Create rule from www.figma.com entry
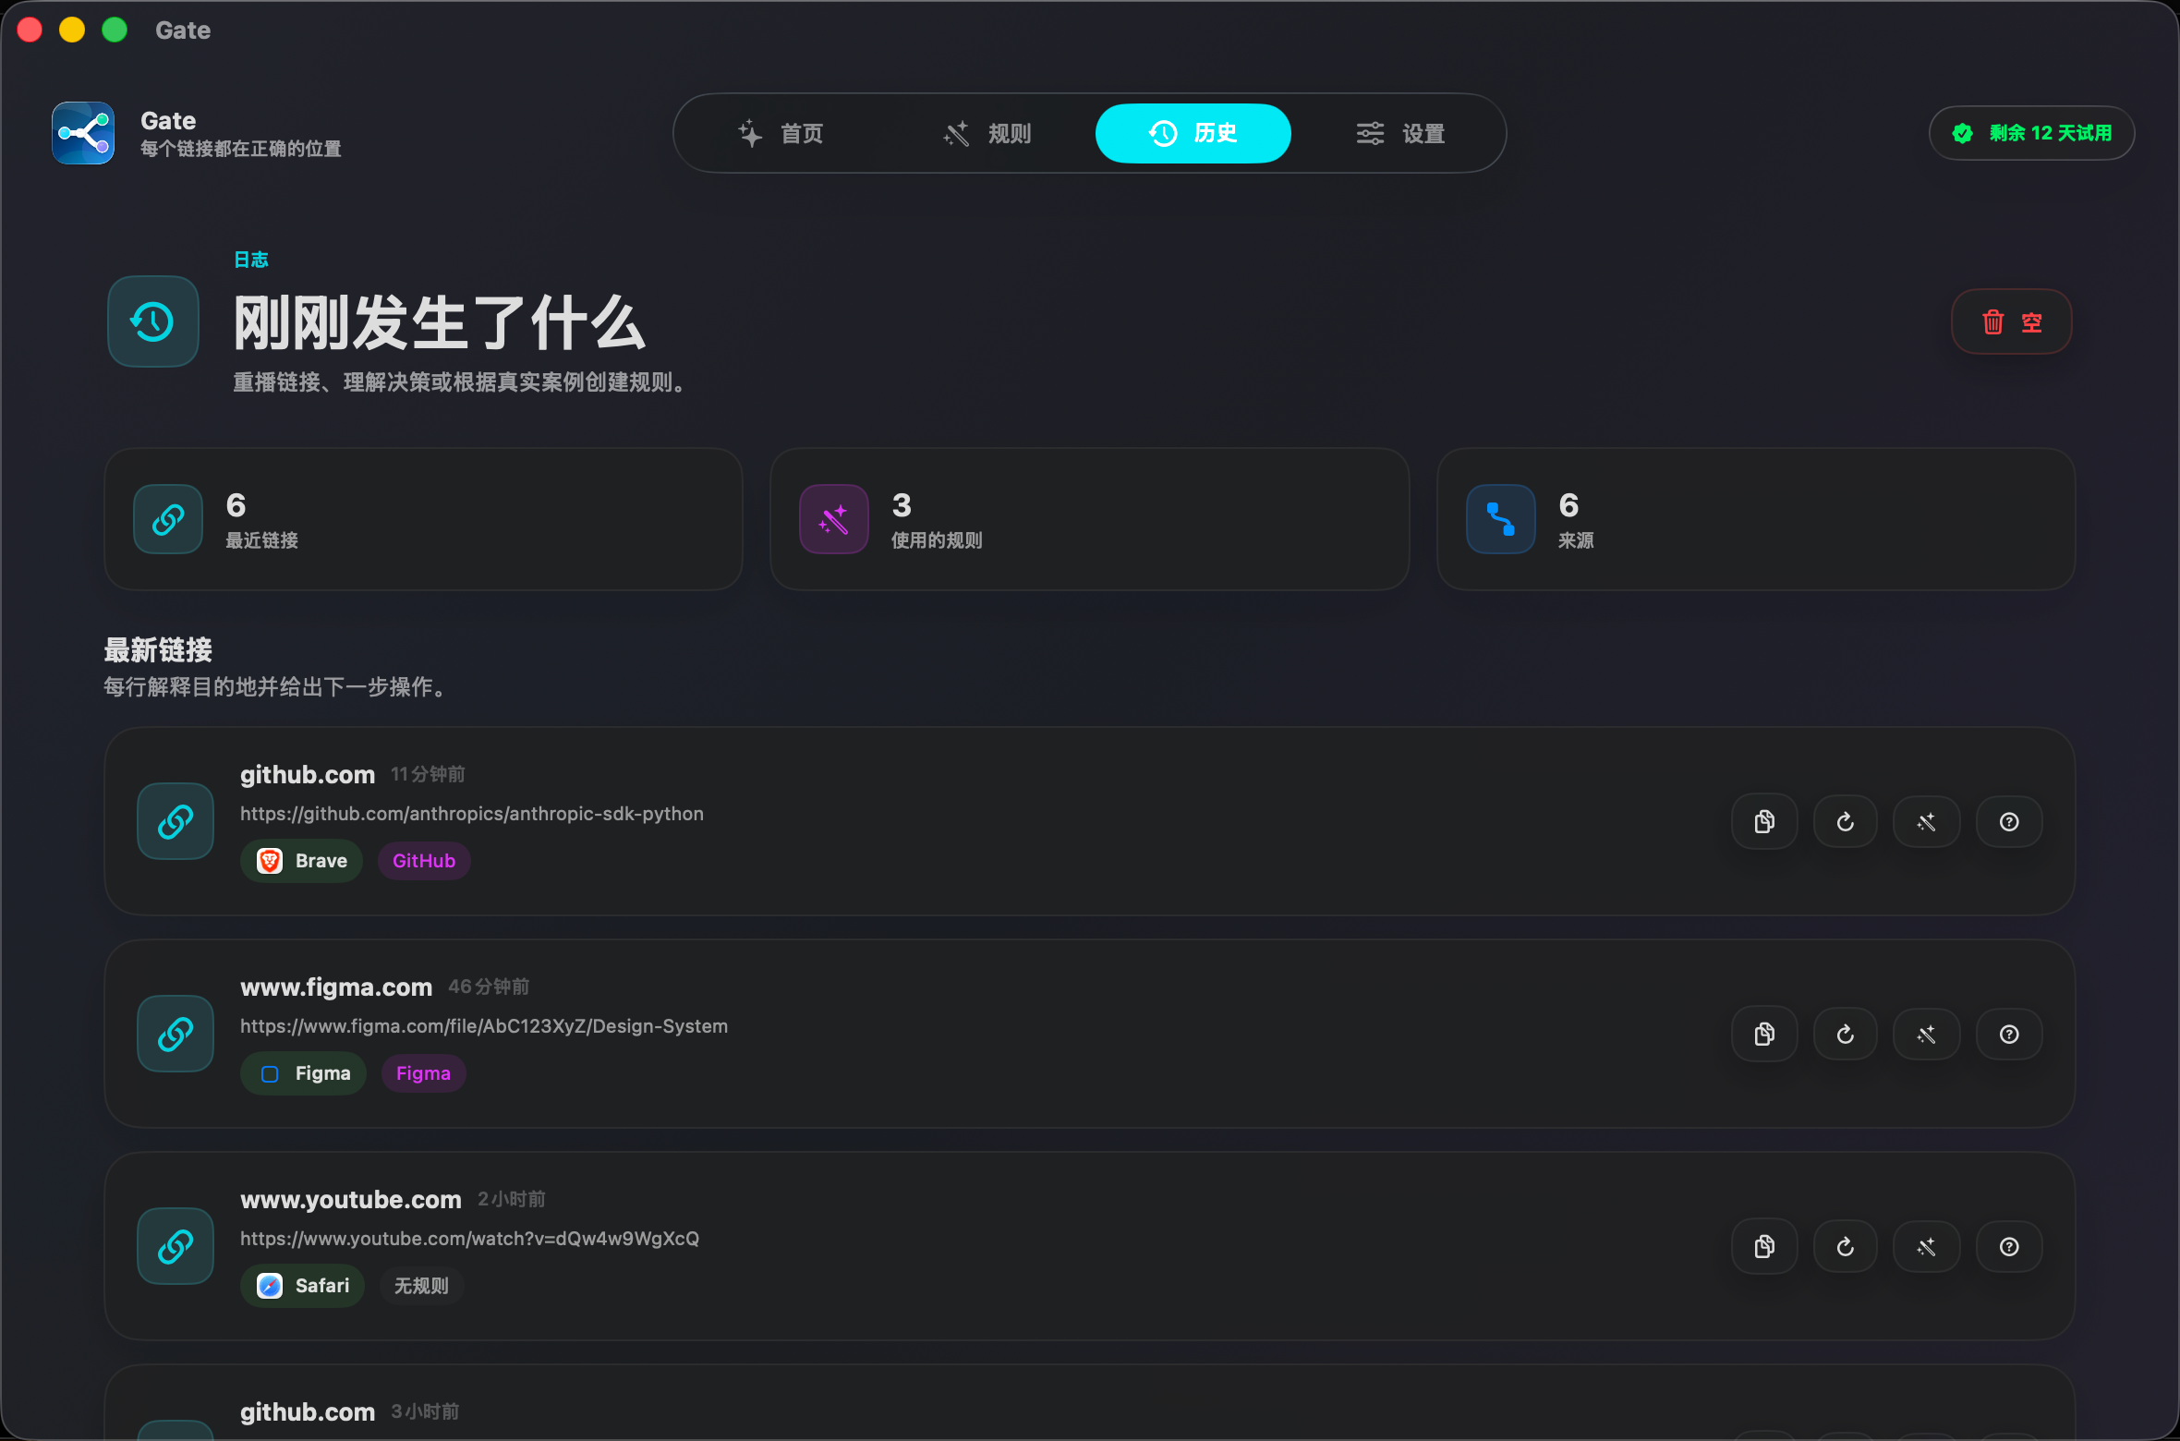 tap(1927, 1034)
